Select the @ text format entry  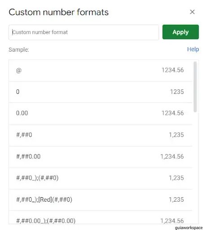(x=101, y=71)
